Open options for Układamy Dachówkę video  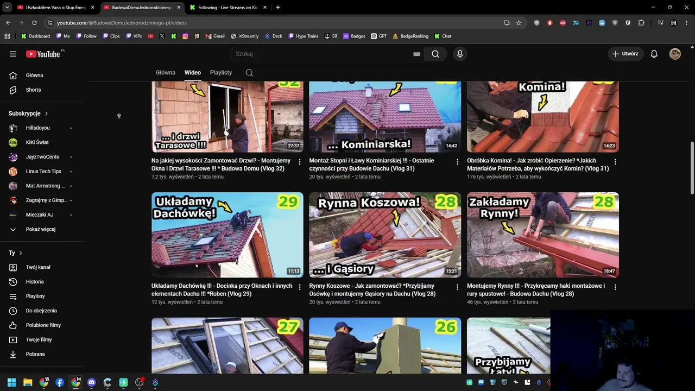(x=300, y=287)
